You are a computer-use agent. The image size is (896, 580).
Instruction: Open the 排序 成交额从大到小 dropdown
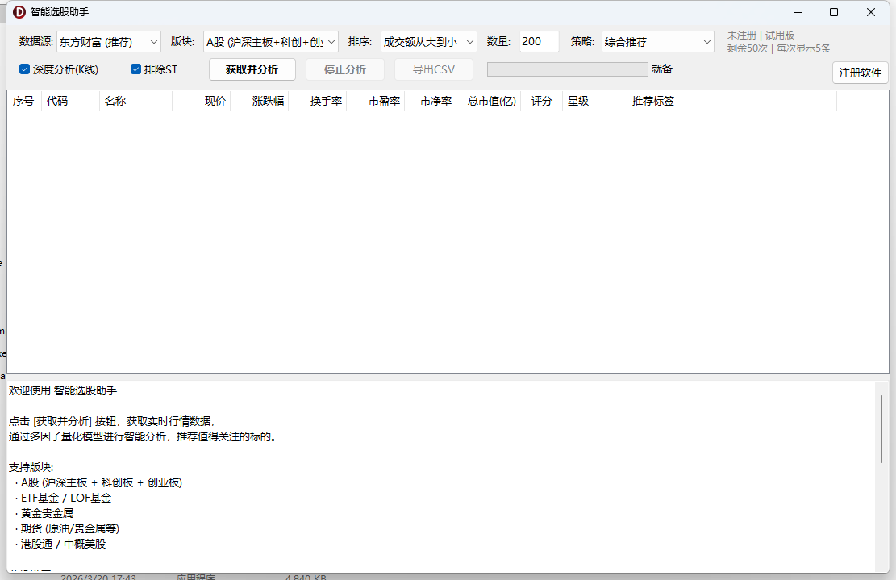pyautogui.click(x=428, y=42)
